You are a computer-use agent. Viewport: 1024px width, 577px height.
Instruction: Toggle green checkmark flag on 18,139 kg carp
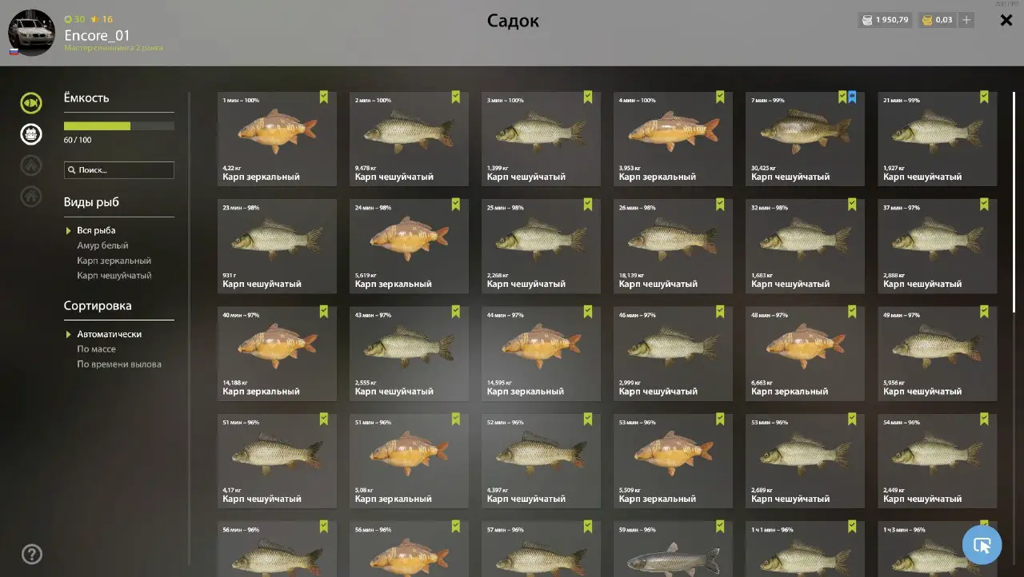[x=720, y=205]
